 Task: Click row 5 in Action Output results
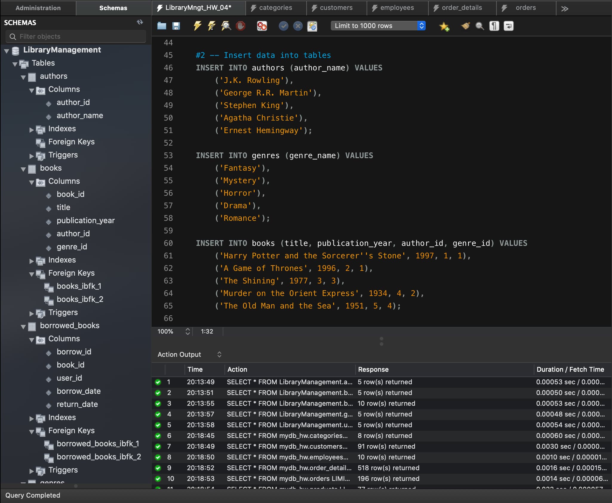(x=381, y=426)
